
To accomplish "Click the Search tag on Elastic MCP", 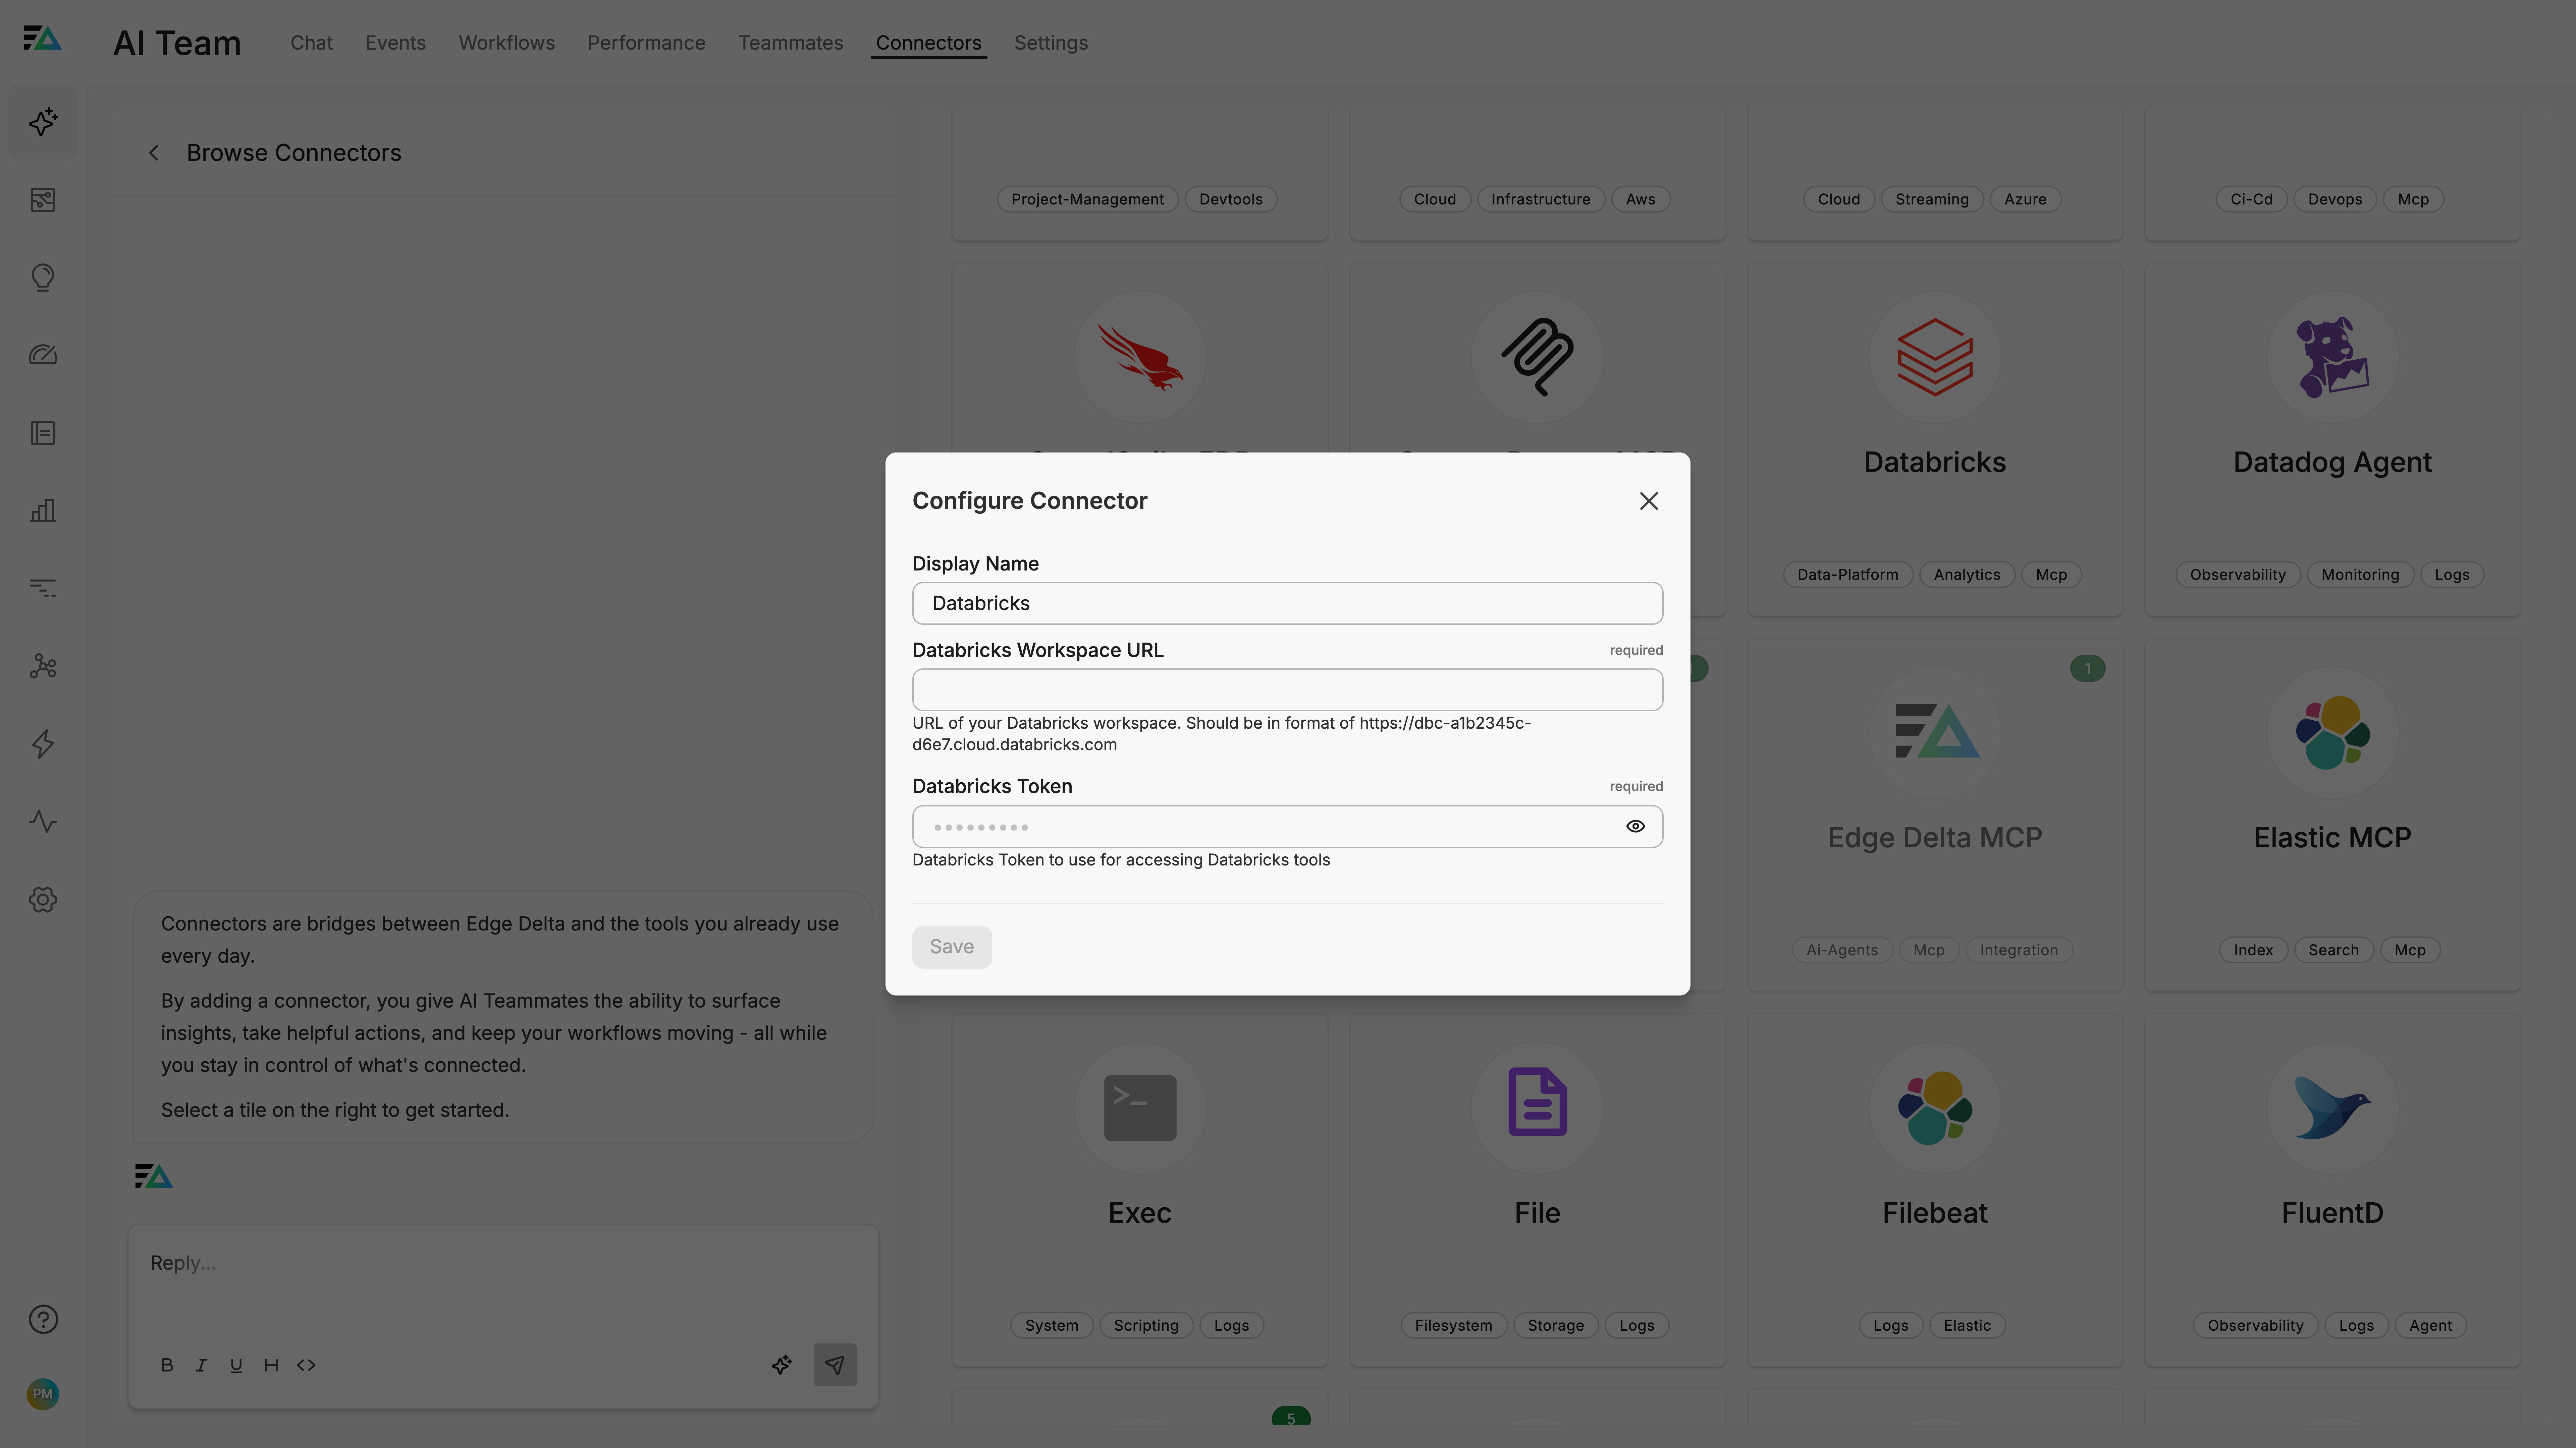I will pos(2333,950).
